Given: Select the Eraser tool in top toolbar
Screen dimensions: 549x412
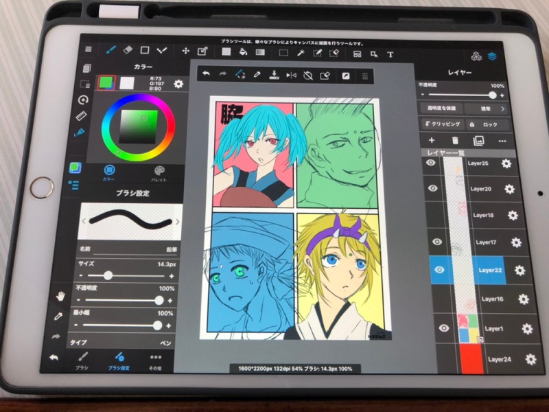Looking at the screenshot, I should point(128,50).
